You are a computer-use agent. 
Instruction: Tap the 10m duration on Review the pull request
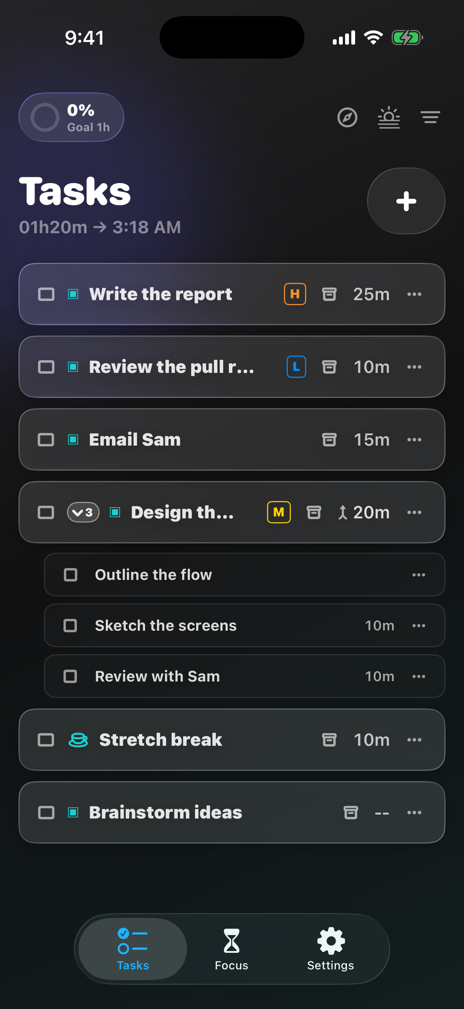[372, 367]
